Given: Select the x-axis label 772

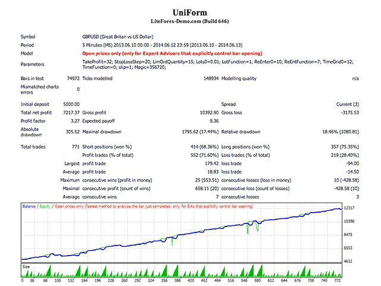Looking at the screenshot, I should (x=338, y=281).
